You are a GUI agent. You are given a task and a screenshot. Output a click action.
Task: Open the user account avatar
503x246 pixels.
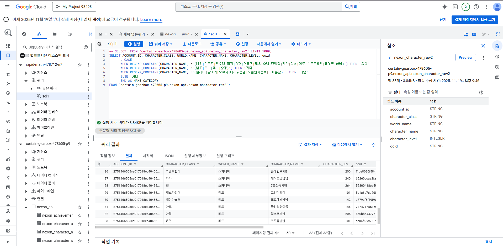[497, 7]
